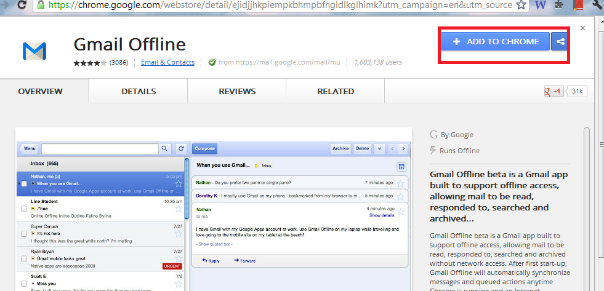Viewport: 604px width, 291px height.
Task: Switch to the Reviews tab
Action: click(x=237, y=92)
